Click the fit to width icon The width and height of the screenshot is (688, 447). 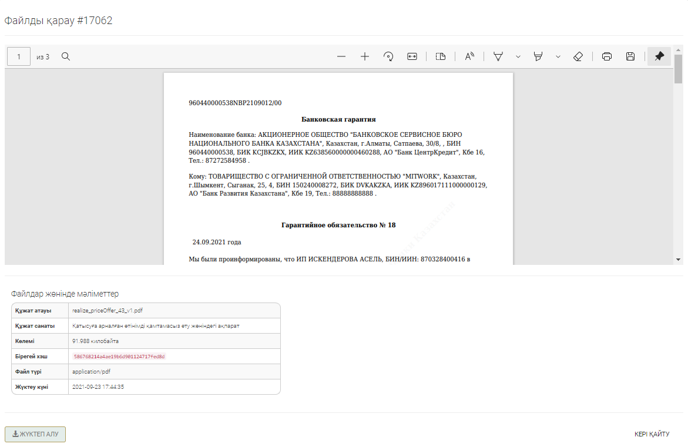point(412,56)
